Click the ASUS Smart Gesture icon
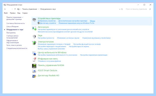 point(34,71)
